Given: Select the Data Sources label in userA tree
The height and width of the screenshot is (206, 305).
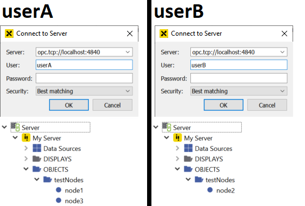Looking at the screenshot, I should pyautogui.click(x=62, y=149).
